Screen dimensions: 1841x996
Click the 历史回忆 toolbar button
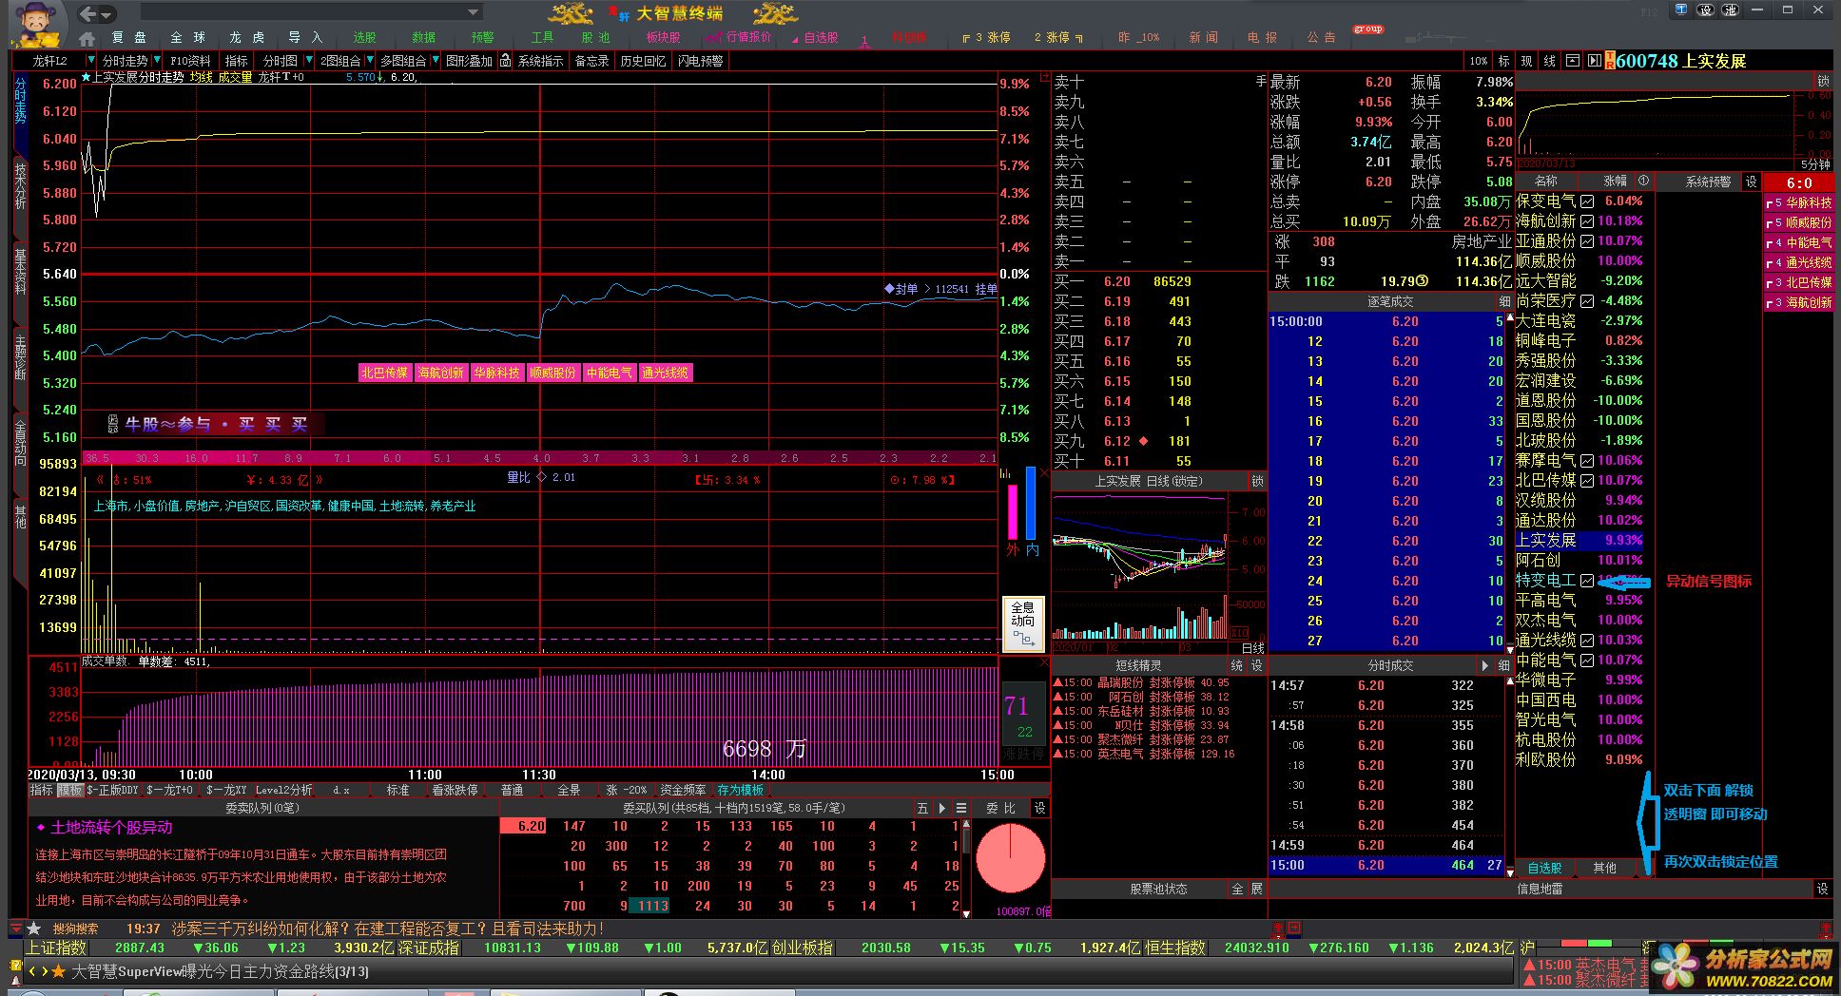(x=644, y=61)
